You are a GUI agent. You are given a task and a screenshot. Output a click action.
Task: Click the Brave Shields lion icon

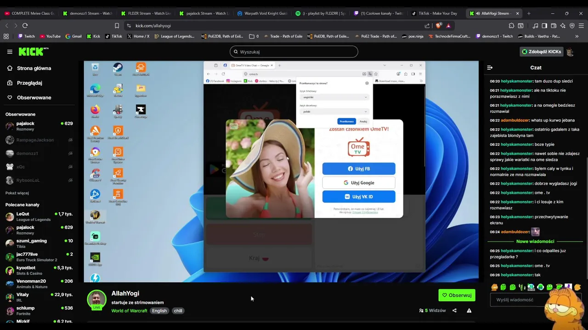point(439,26)
